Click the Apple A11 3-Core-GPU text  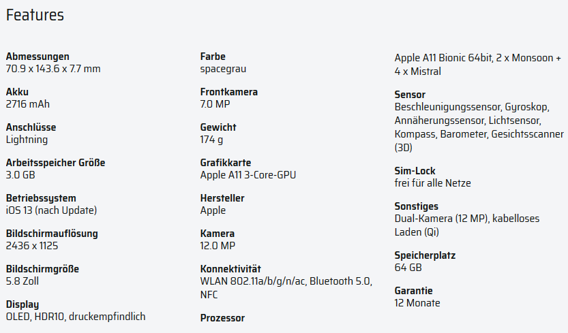[248, 175]
